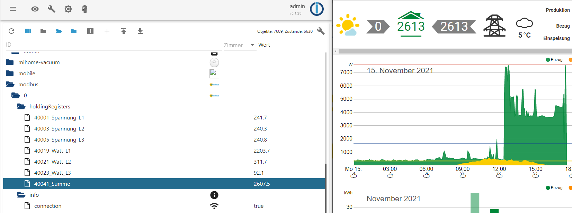
Task: Collapse the modbus folder
Action: tap(10, 84)
